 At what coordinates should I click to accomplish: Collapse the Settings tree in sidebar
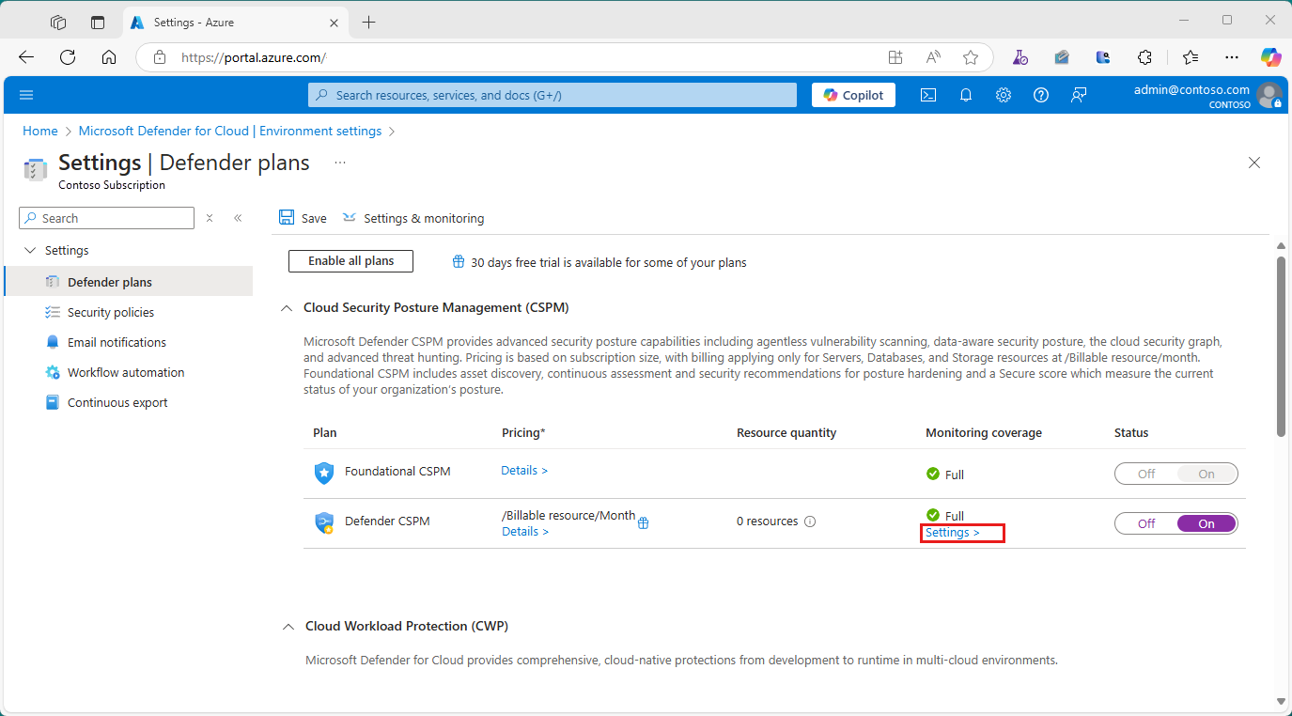click(x=30, y=251)
